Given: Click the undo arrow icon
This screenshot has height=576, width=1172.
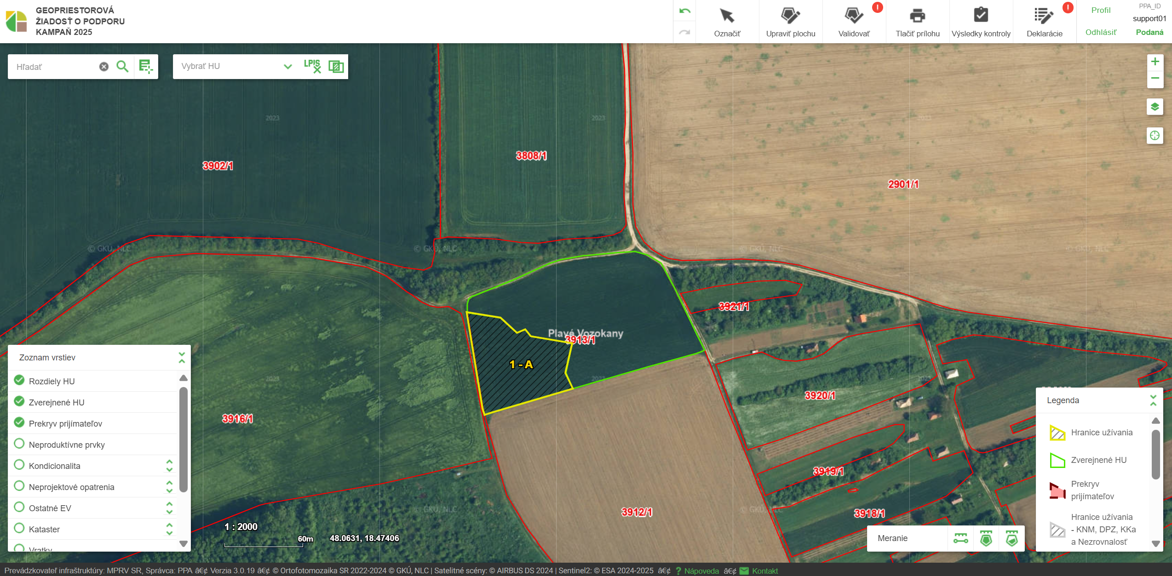Looking at the screenshot, I should [684, 11].
